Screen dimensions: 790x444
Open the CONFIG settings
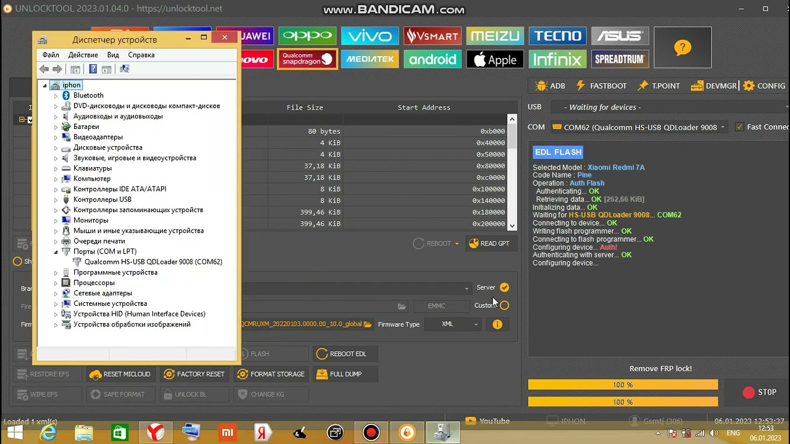tap(764, 86)
